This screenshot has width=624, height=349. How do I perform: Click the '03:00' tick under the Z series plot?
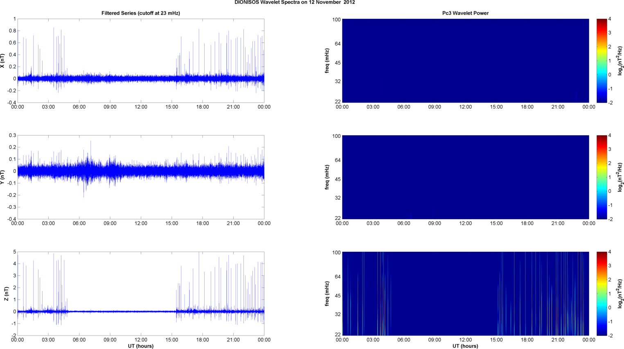point(48,340)
